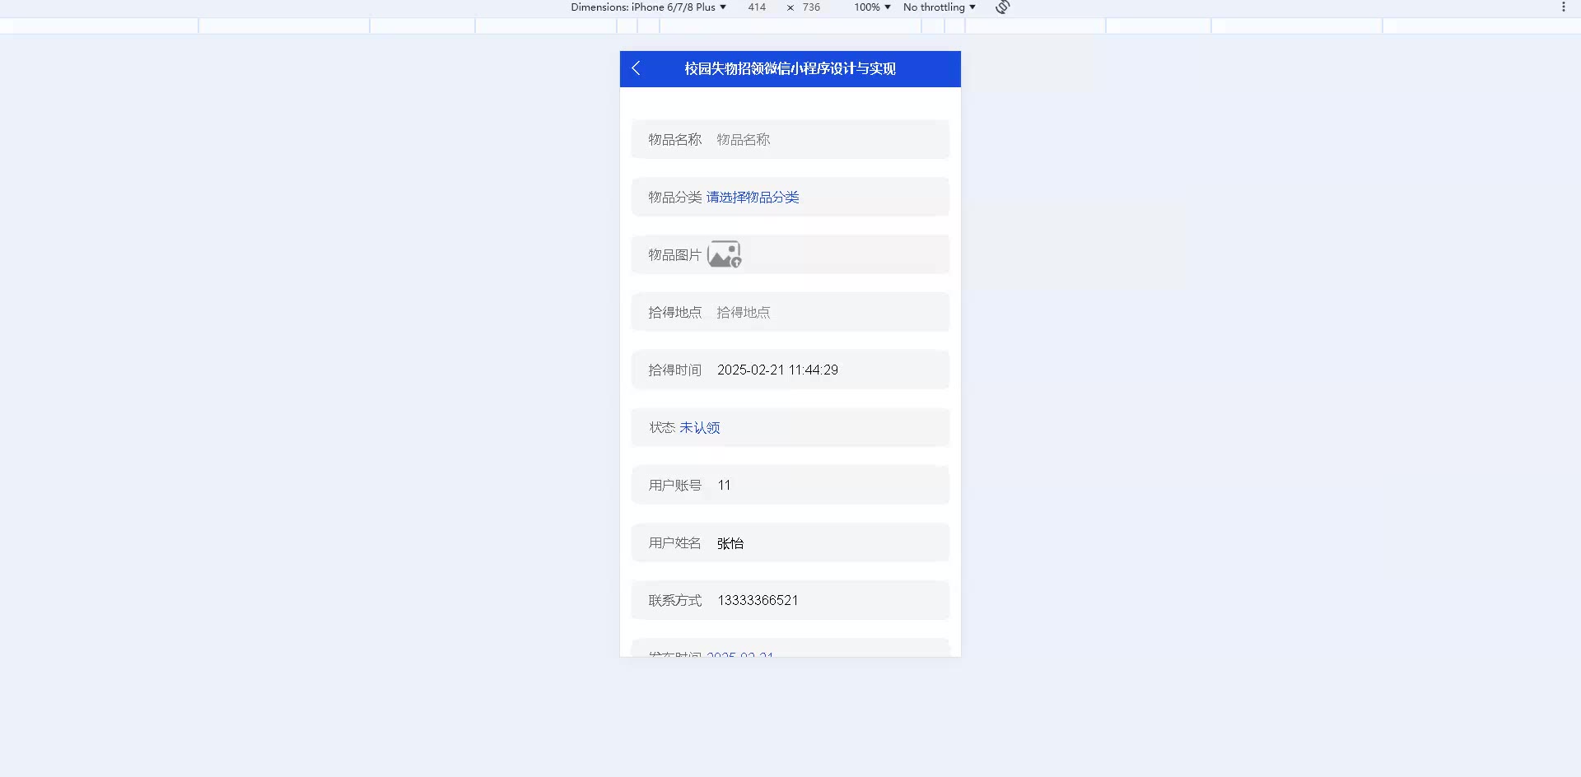Screen dimensions: 1581x777
Task: Click the 联系方式 label
Action: [x=674, y=600]
